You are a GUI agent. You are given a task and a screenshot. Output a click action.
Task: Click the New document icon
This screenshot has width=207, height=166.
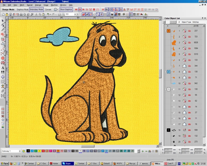(x=3, y=14)
